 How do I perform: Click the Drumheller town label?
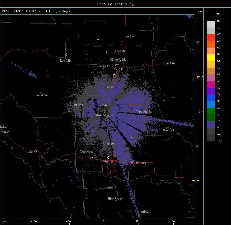pyautogui.click(x=171, y=130)
